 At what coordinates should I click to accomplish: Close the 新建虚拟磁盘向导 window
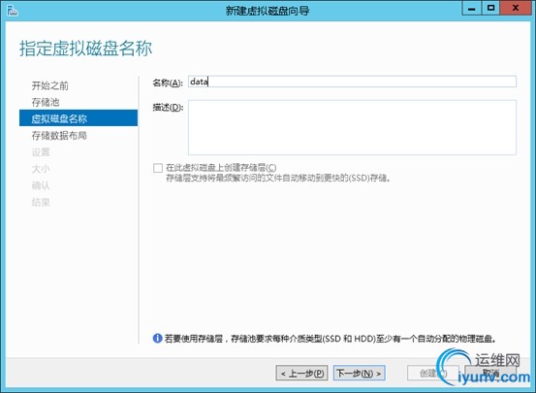coord(515,8)
